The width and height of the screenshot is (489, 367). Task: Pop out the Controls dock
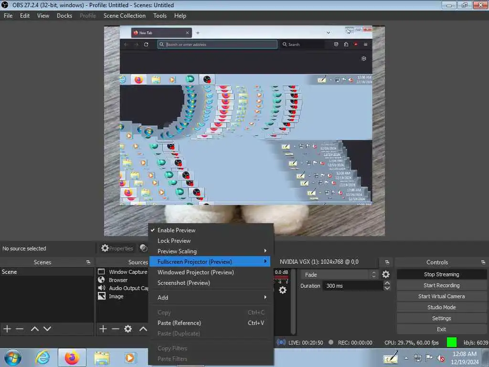tap(483, 262)
